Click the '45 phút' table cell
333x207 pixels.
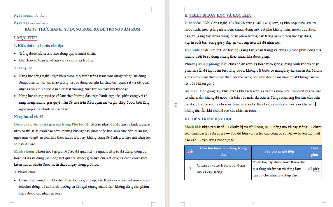(314, 169)
